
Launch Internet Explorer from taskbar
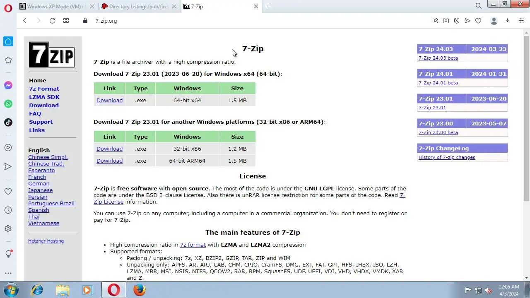click(x=37, y=290)
